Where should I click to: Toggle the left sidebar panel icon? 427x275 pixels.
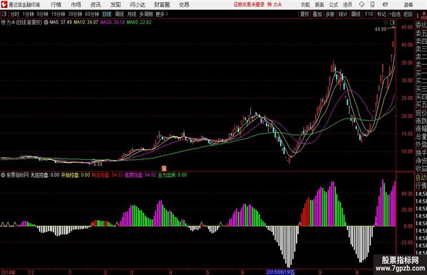pos(4,14)
